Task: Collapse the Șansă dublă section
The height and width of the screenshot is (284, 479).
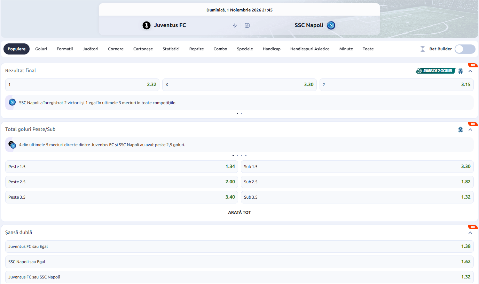Action: coord(470,233)
